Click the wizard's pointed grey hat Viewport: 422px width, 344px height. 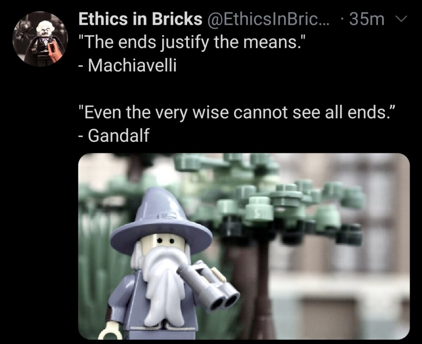click(x=161, y=219)
